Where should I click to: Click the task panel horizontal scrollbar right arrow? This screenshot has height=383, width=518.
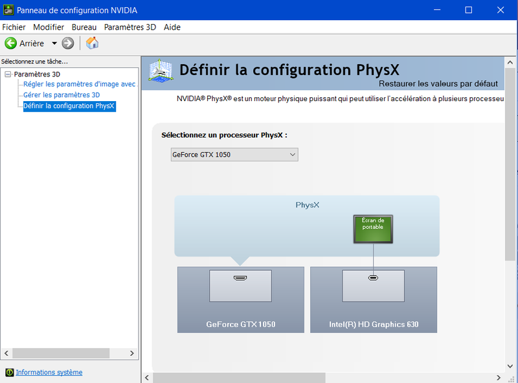click(x=132, y=353)
